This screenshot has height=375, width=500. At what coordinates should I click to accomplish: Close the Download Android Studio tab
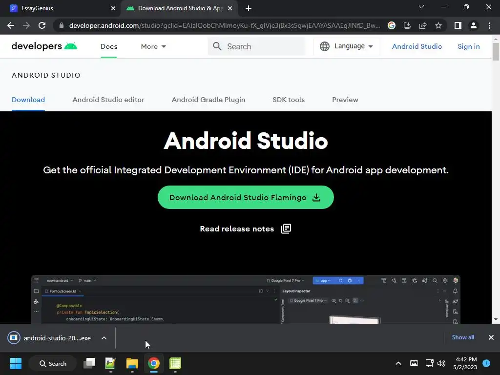(230, 8)
